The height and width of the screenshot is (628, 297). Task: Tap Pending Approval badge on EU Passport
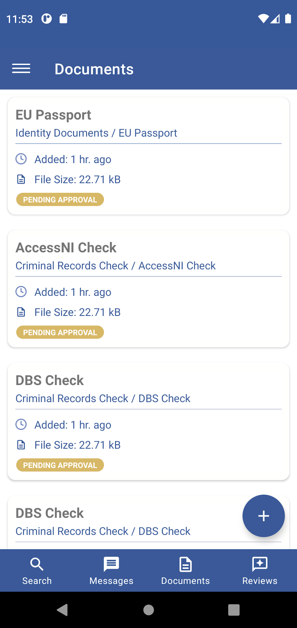60,200
